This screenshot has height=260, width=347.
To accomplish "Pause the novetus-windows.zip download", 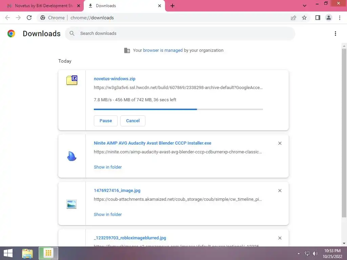I will [106, 121].
